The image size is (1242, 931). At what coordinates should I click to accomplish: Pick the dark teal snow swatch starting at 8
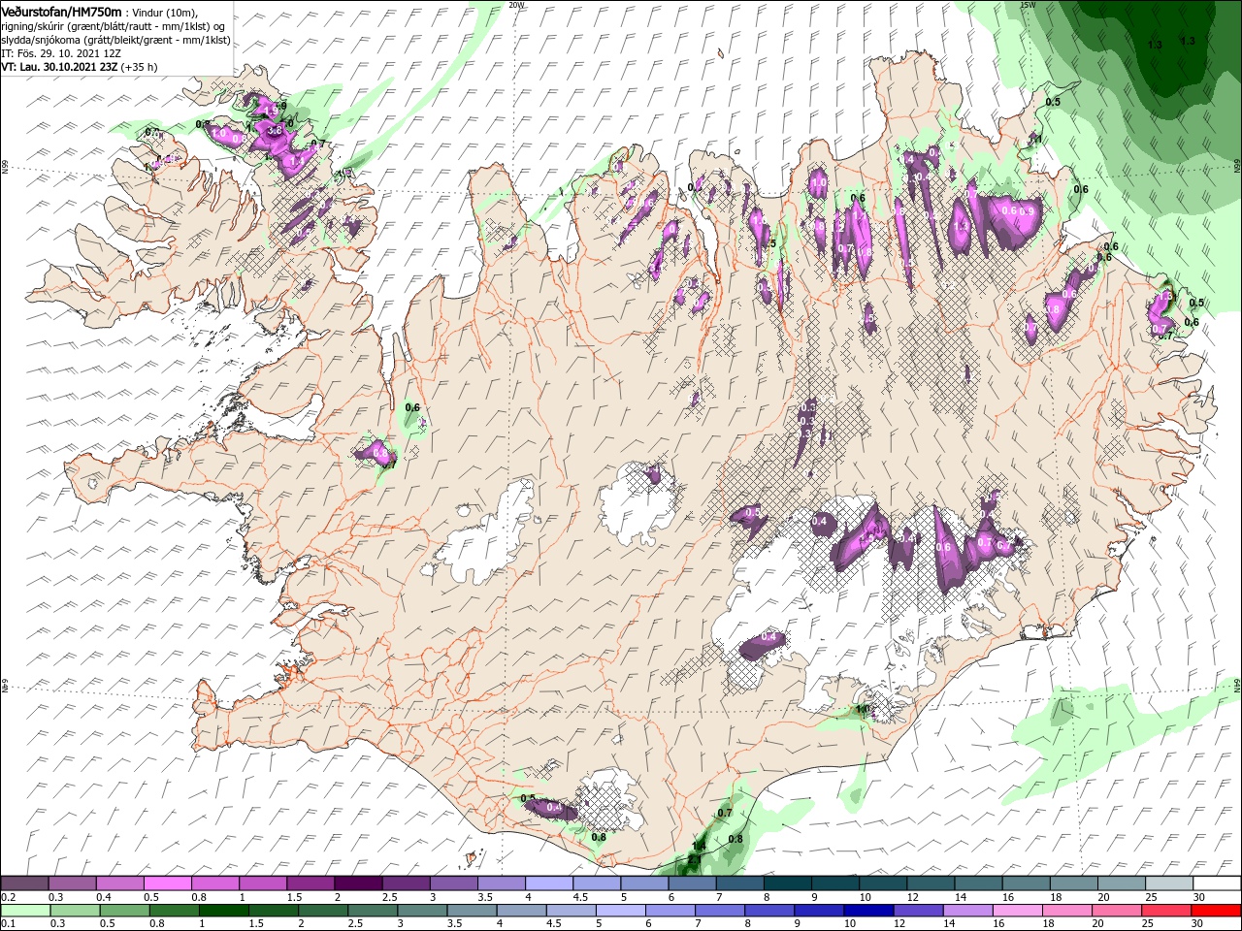[788, 883]
